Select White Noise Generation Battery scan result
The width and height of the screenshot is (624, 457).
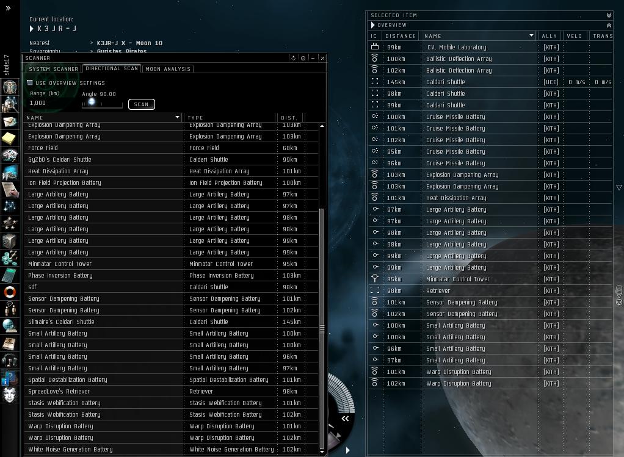[x=172, y=450]
